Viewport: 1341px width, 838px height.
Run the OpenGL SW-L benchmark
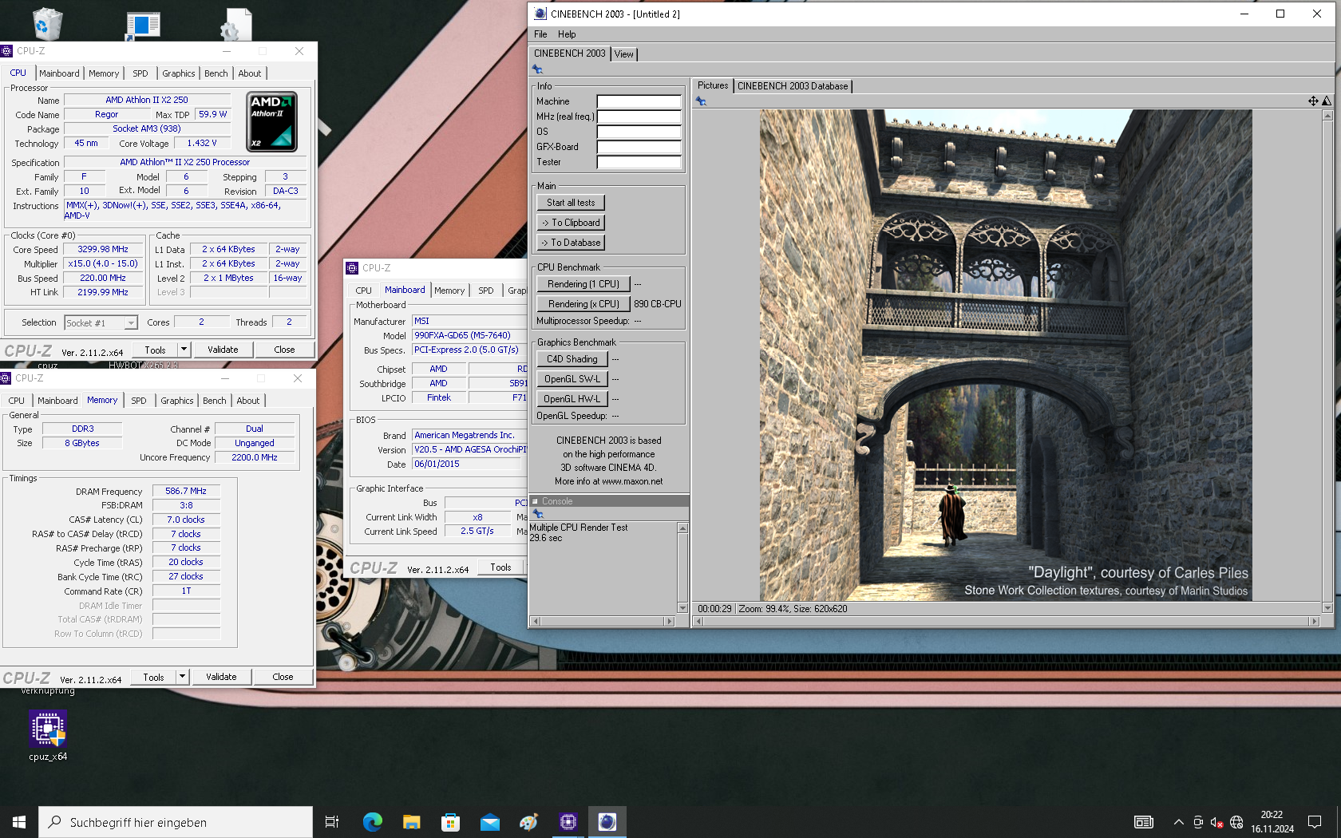[572, 379]
